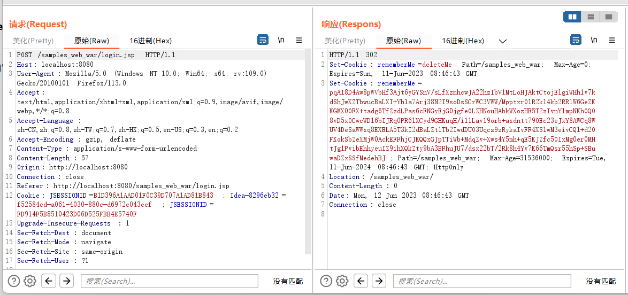Open hamburger options menu in Request panel
Image resolution: width=628 pixels, height=295 pixels.
coord(299,40)
